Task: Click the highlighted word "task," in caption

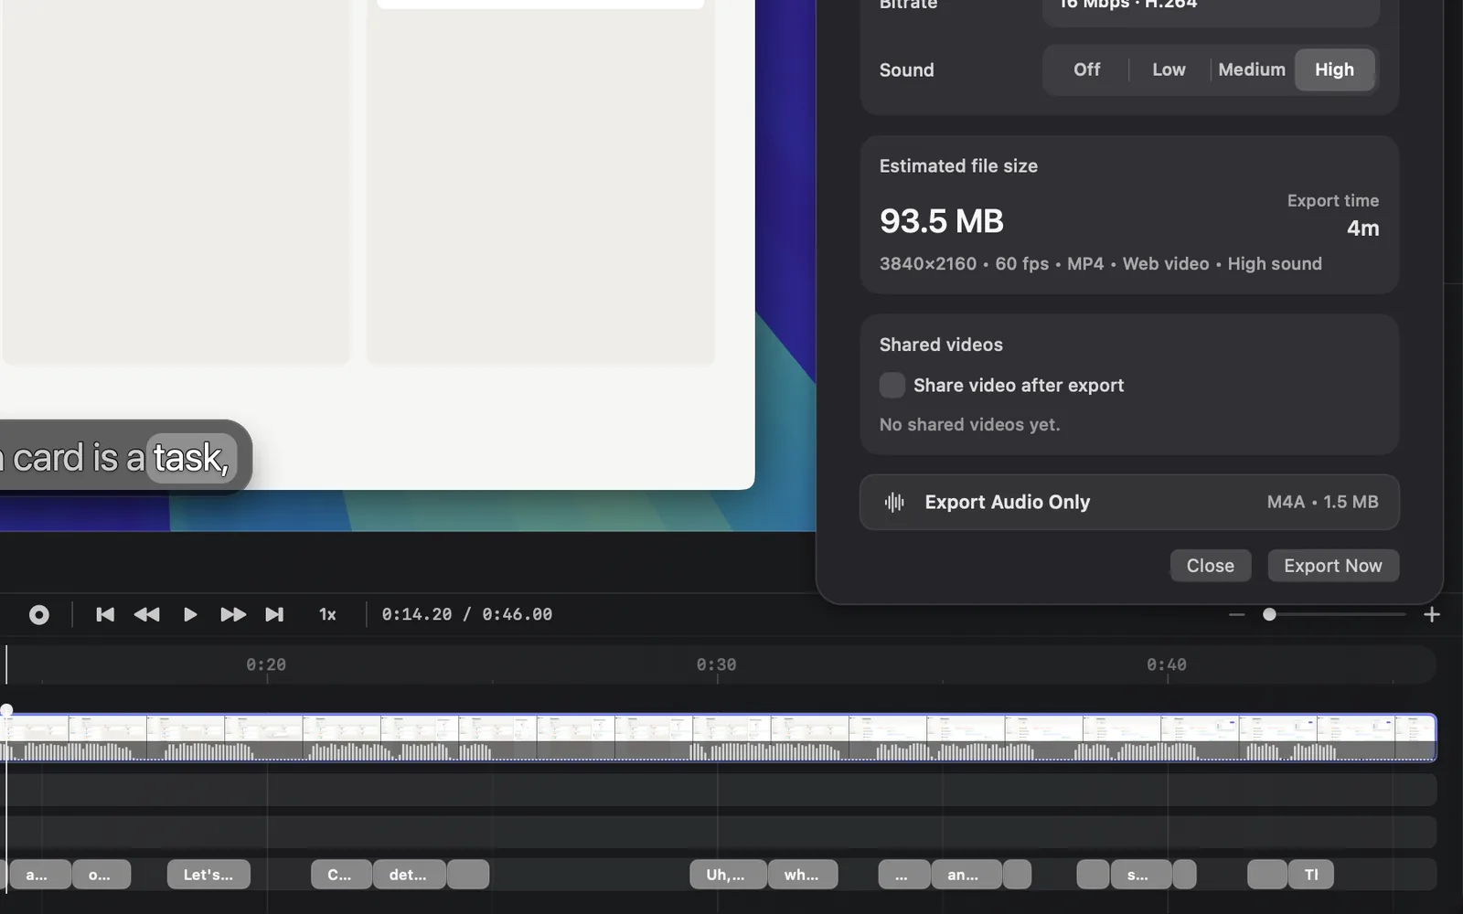Action: pos(191,458)
